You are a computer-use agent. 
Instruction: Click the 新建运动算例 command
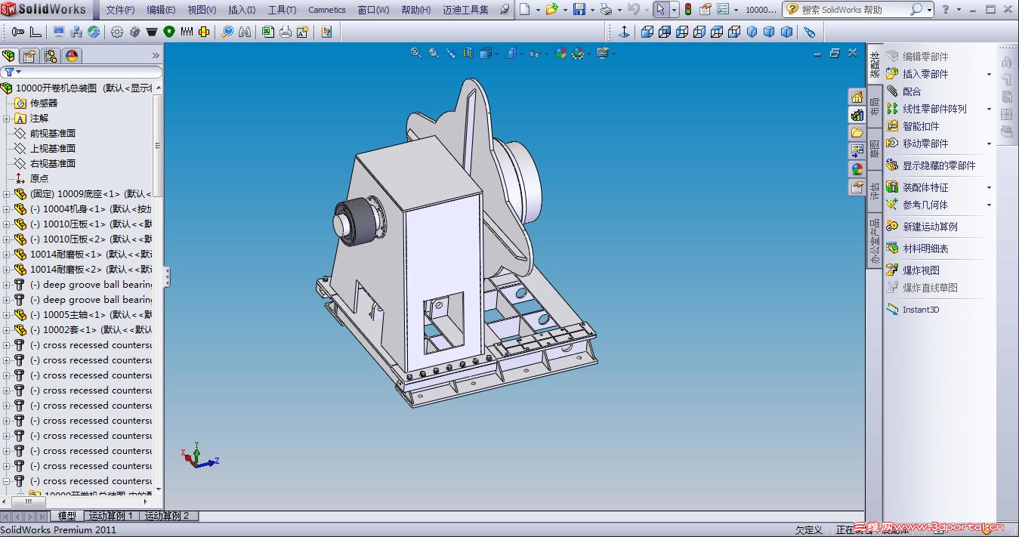point(921,227)
